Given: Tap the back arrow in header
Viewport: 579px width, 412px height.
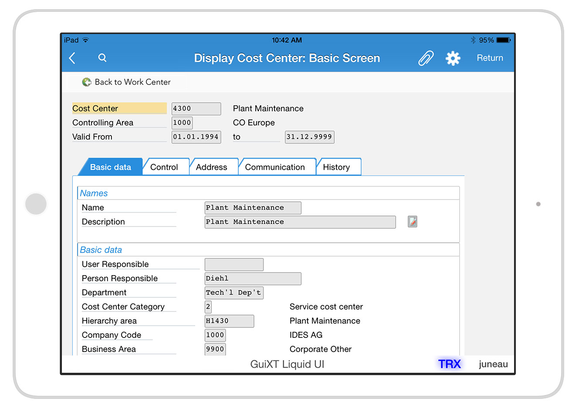Looking at the screenshot, I should tap(73, 58).
